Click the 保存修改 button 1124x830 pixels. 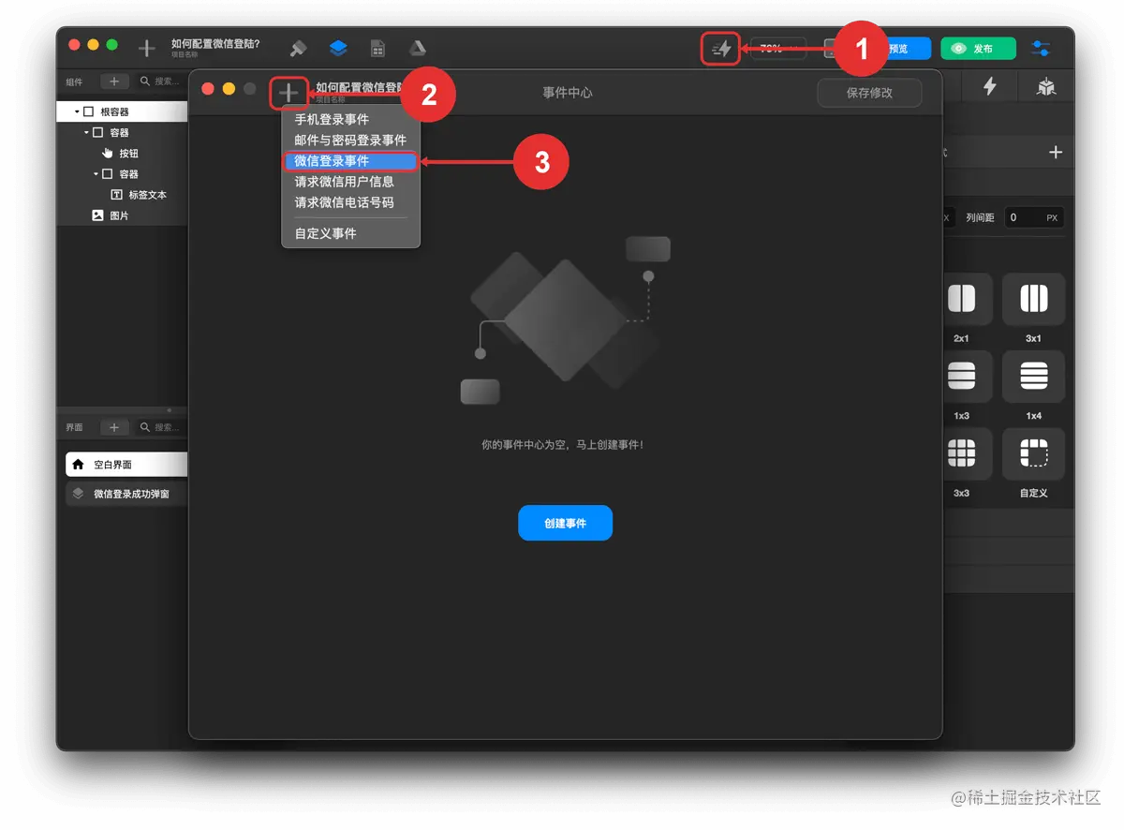point(869,93)
